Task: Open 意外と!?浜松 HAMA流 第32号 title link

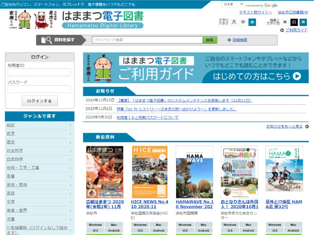Action: pos(284,204)
